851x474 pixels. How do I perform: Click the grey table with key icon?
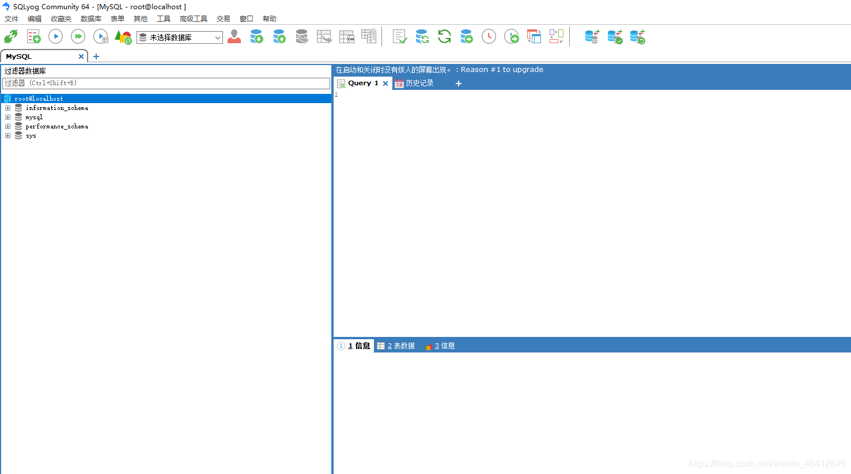tap(369, 36)
